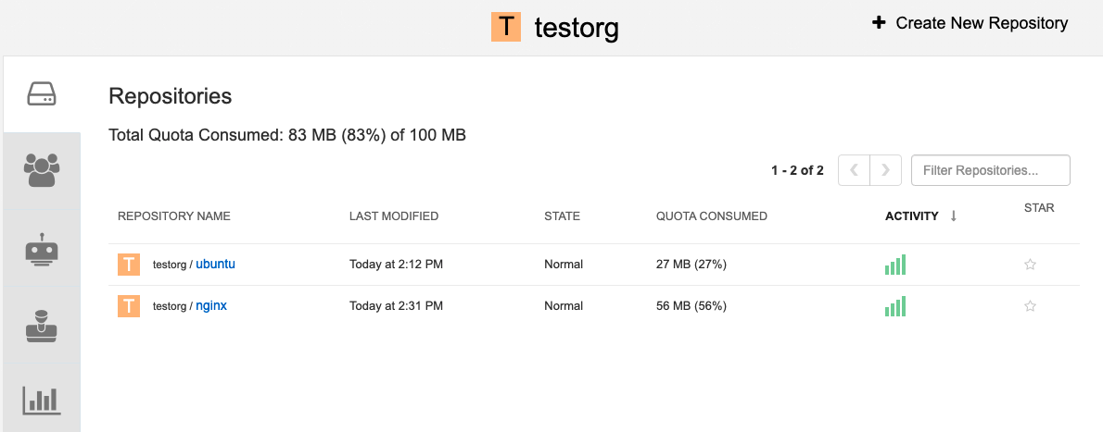
Task: Open the Robot Accounts sidebar icon
Action: click(42, 250)
